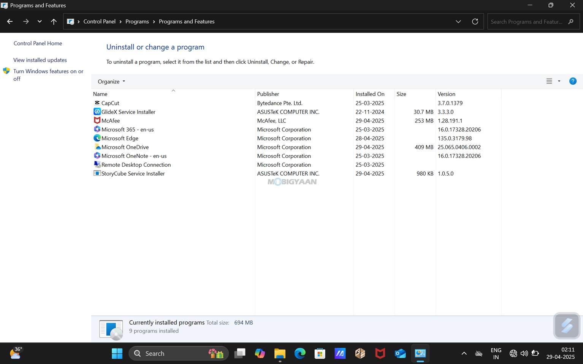This screenshot has height=364, width=583.
Task: Sort by the Publisher column header
Action: pos(304,94)
